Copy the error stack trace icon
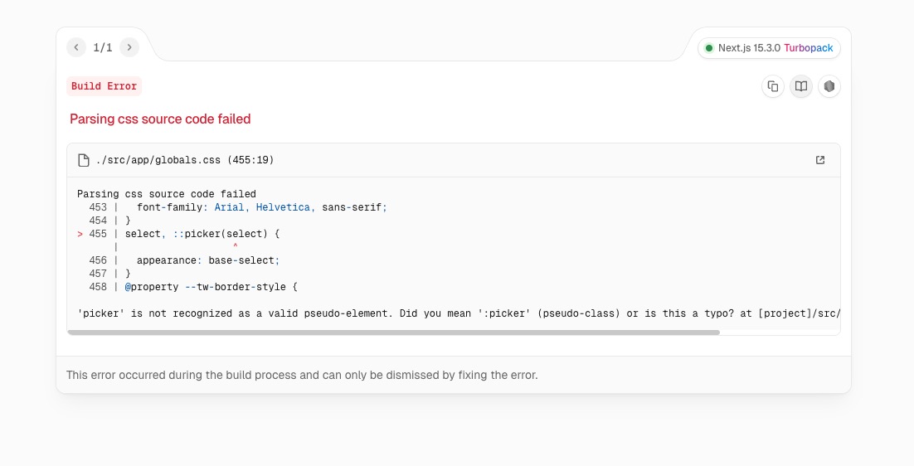Viewport: 914px width, 466px height. (773, 86)
